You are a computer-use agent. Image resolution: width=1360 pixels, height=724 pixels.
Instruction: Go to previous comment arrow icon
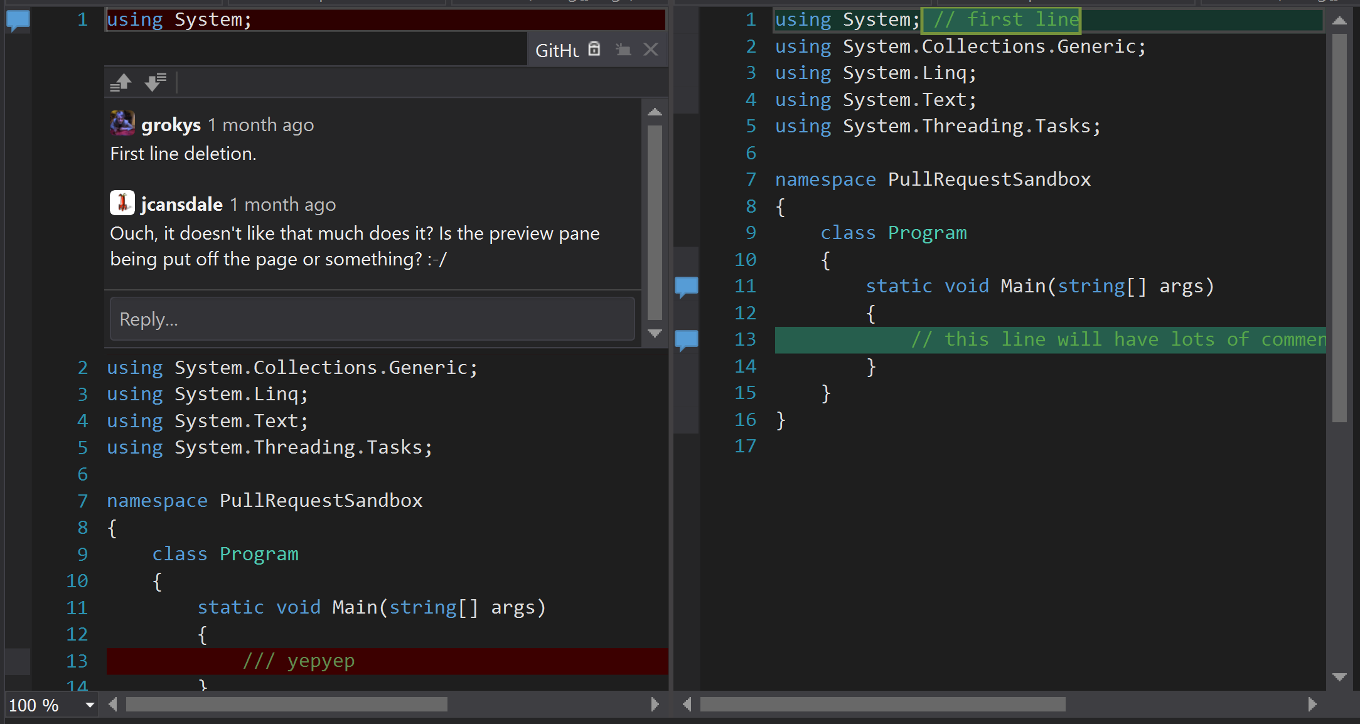point(120,82)
